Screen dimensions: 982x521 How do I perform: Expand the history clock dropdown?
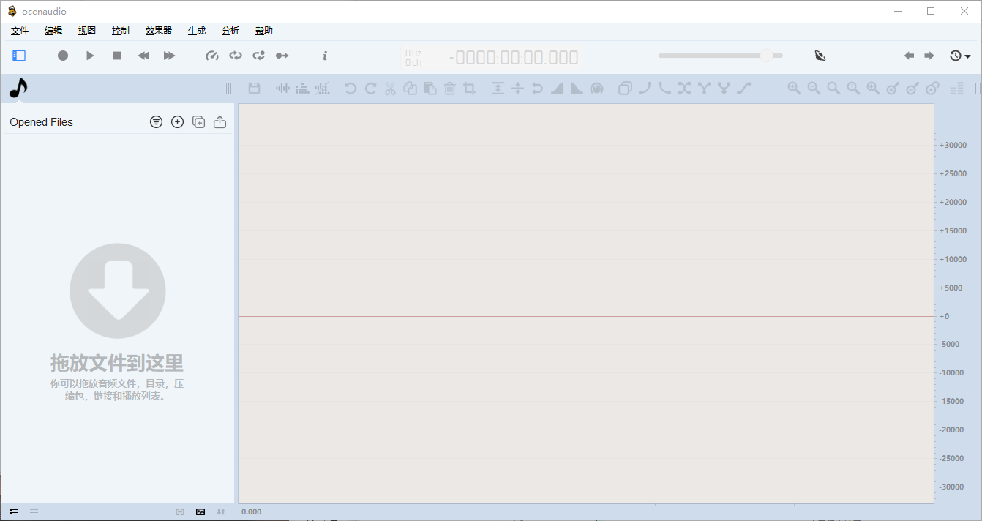pos(959,56)
